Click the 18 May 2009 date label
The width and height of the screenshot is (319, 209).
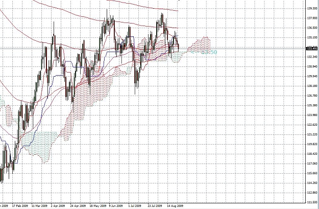tap(98, 206)
